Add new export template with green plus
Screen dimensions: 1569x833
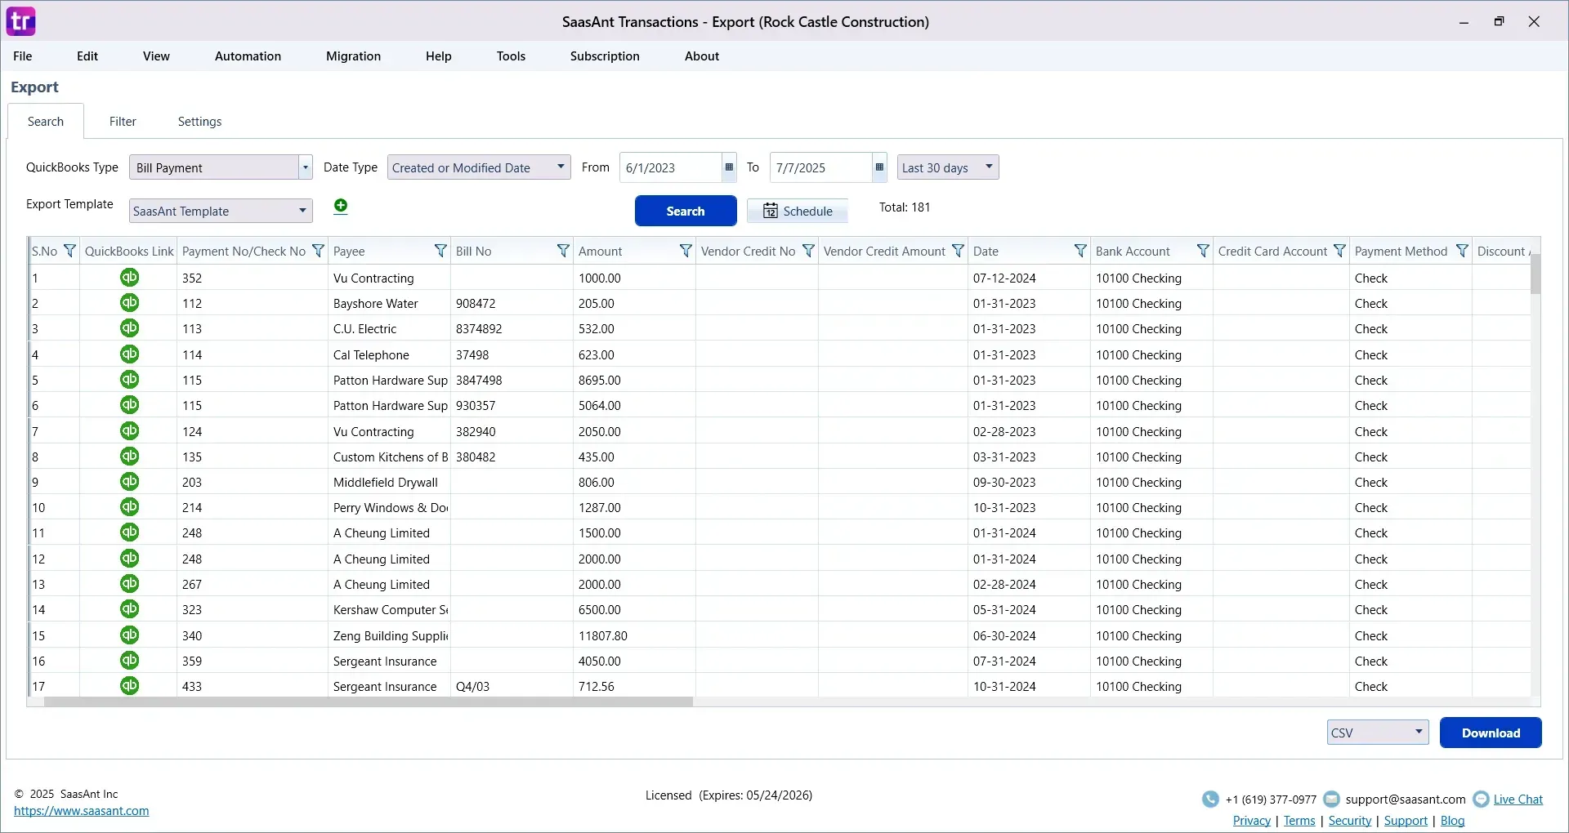[x=341, y=206]
